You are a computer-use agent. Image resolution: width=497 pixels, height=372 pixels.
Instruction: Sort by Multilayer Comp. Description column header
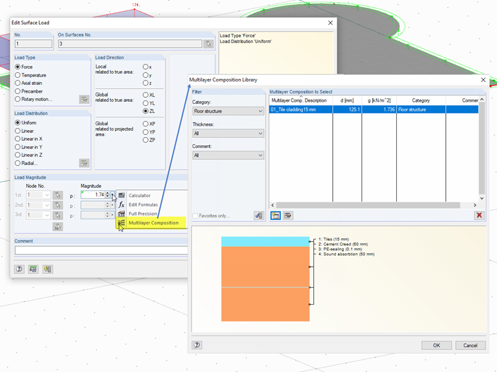coord(301,101)
